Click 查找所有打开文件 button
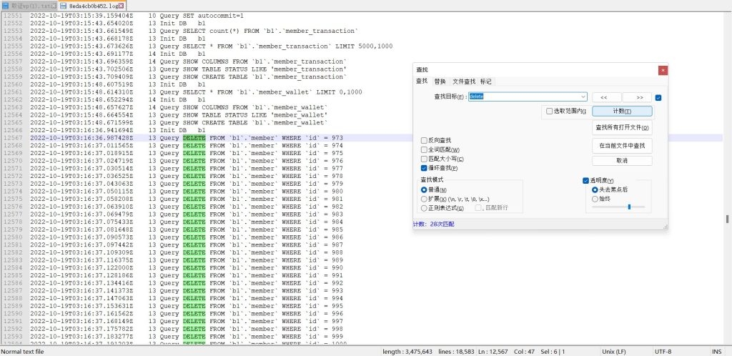Screen dimensions: 732x356 click(x=622, y=128)
